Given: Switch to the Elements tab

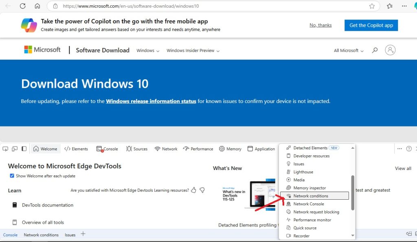Looking at the screenshot, I should tap(76, 149).
